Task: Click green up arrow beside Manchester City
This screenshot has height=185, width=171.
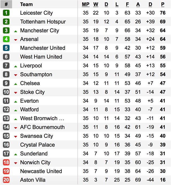Action: tap(16, 31)
